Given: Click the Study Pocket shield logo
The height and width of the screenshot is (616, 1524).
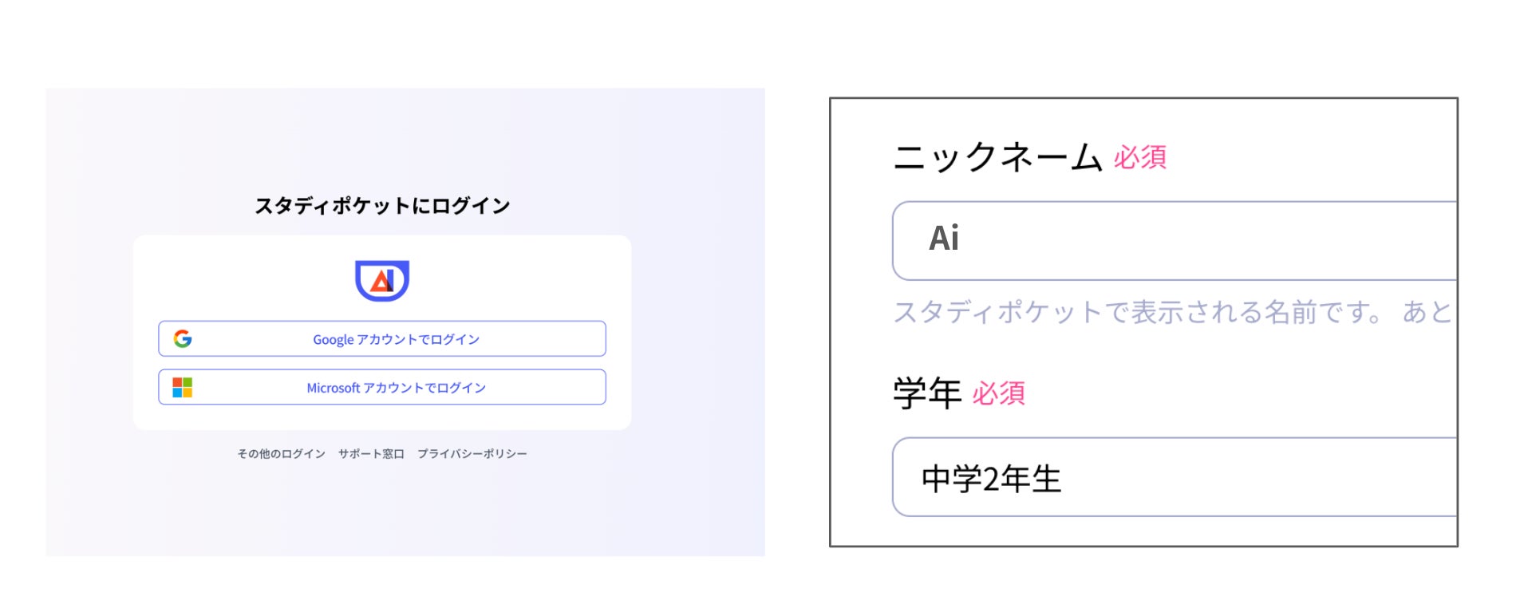Looking at the screenshot, I should (x=382, y=280).
